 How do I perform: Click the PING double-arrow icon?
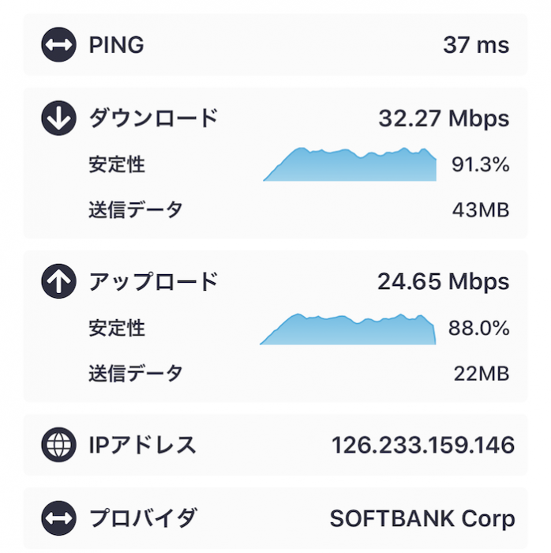pyautogui.click(x=59, y=45)
